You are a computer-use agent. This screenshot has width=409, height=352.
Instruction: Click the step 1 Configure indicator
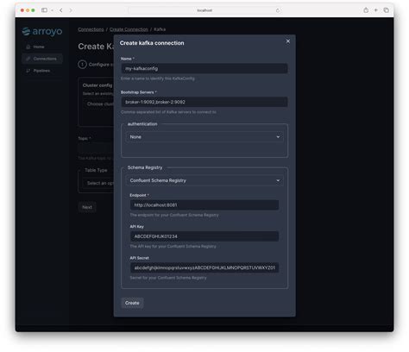tap(82, 65)
